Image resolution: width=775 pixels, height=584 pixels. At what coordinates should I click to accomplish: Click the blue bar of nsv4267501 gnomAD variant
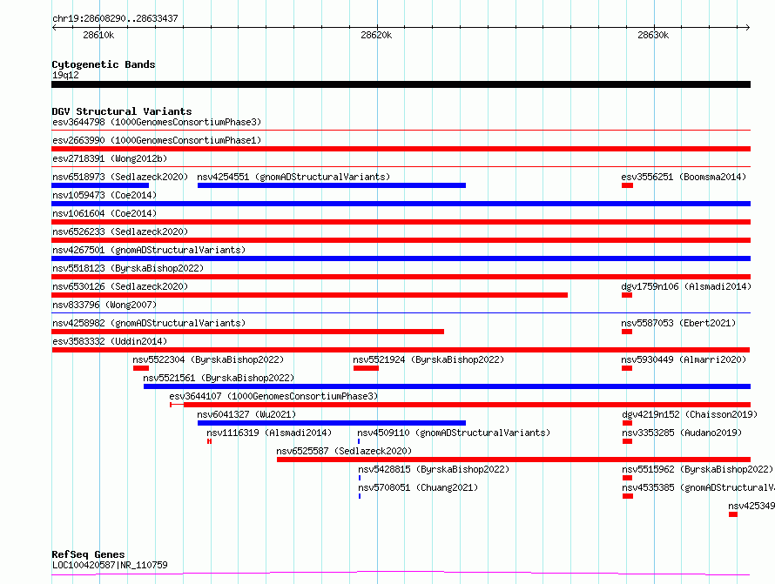pos(401,258)
